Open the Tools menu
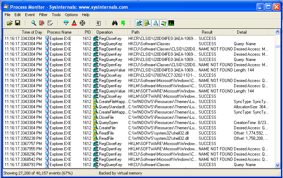This screenshot has width=283, height=178. tap(56, 15)
